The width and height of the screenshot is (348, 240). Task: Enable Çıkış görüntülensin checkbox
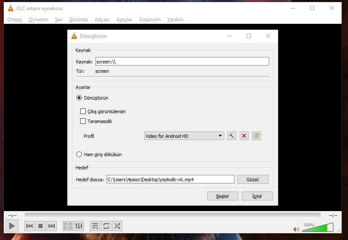(x=83, y=111)
